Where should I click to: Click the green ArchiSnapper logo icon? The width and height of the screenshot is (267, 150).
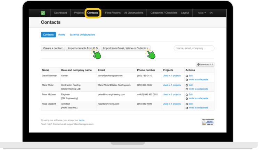(43, 13)
